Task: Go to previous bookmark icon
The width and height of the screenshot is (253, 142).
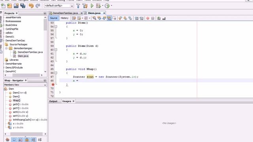Action: (120, 18)
